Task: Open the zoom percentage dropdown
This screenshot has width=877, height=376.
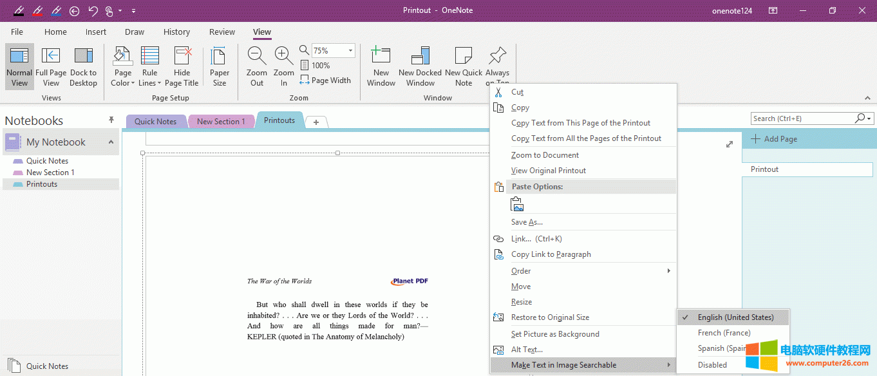Action: click(x=352, y=50)
